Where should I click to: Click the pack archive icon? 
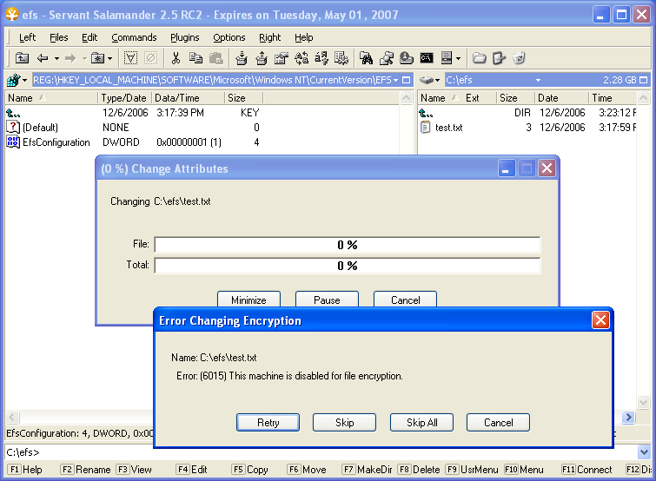click(242, 58)
